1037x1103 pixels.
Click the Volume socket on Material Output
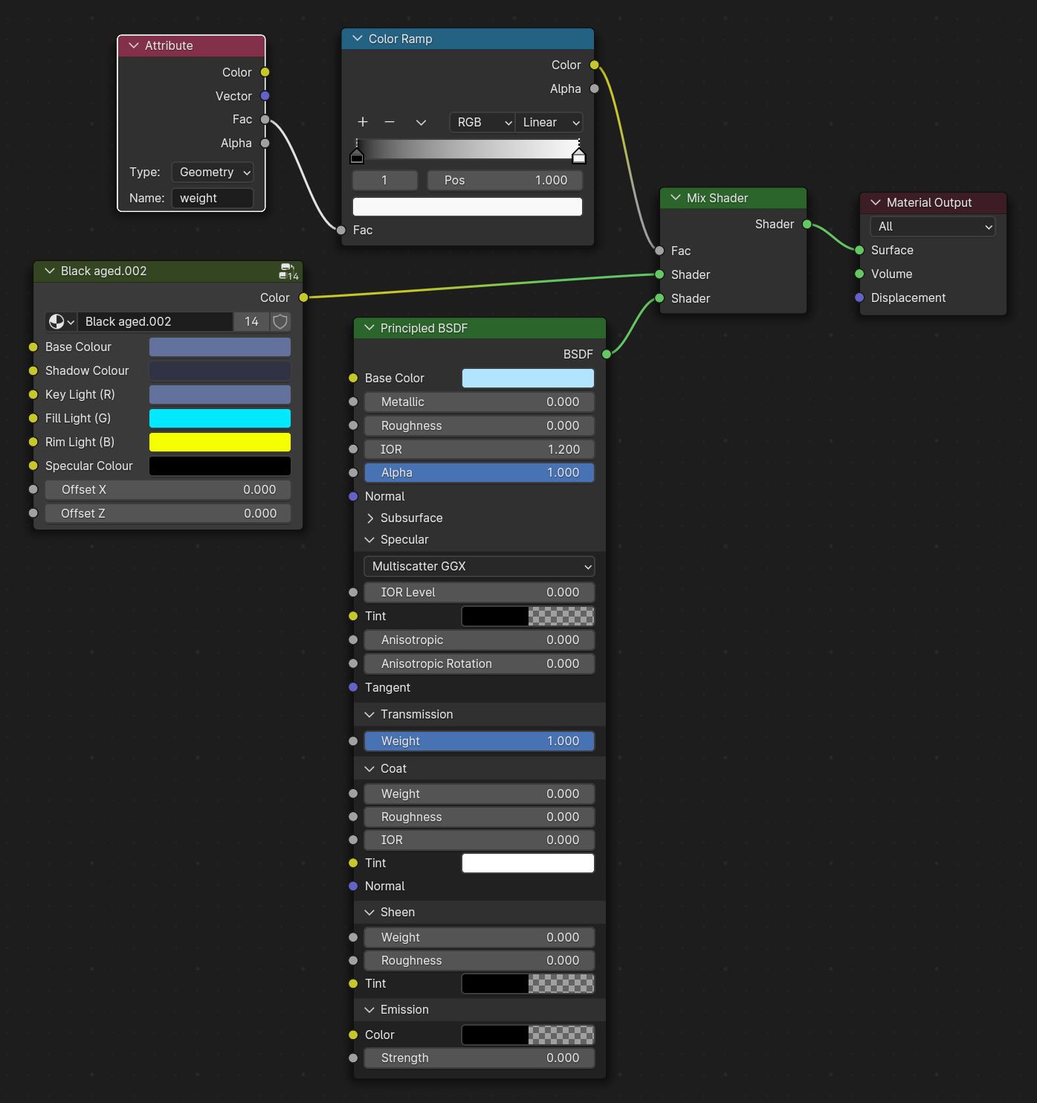859,274
